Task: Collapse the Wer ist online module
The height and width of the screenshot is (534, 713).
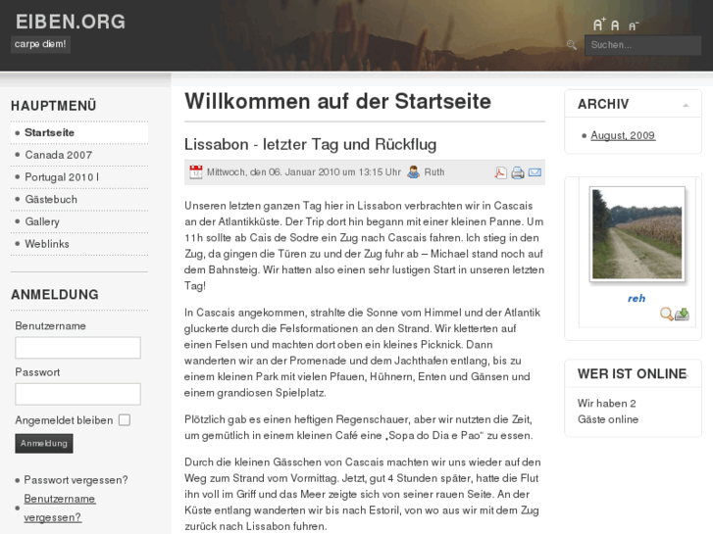Action: 688,375
